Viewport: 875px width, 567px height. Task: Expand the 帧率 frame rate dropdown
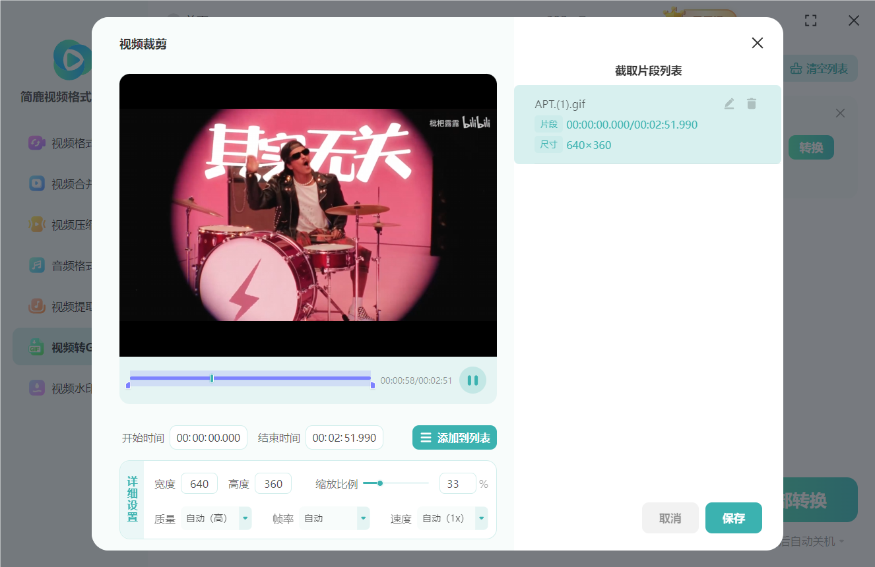click(362, 518)
